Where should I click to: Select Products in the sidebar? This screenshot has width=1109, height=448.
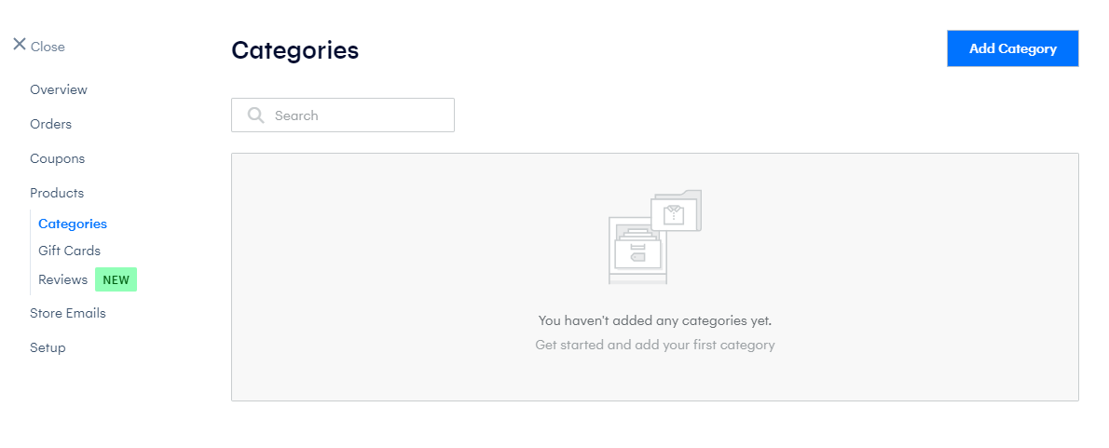57,193
